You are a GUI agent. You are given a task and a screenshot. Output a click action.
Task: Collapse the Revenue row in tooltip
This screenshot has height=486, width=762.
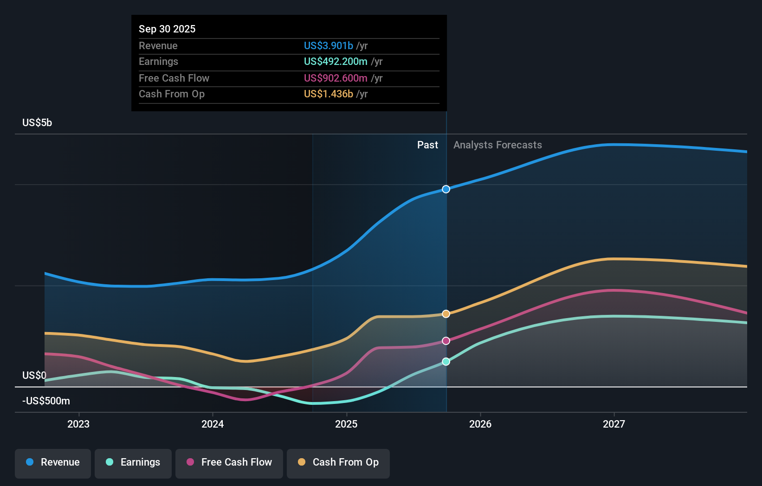[x=158, y=45]
